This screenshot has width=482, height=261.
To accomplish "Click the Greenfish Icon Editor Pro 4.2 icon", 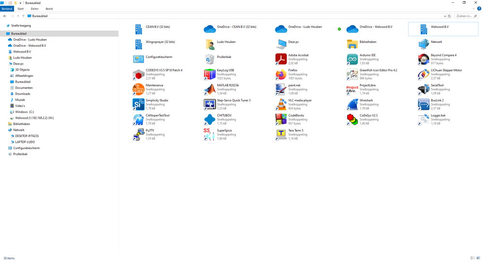I will 352,74.
